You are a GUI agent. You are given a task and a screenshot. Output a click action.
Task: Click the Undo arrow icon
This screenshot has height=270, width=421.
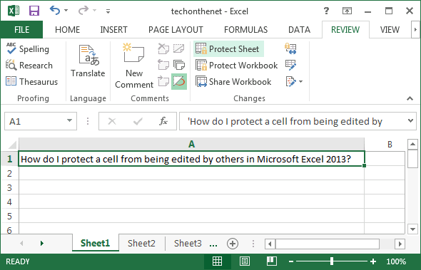55,11
